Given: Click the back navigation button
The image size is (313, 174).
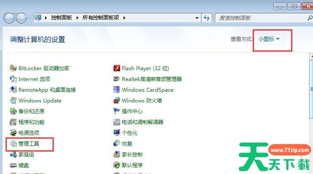Looking at the screenshot, I should [x=9, y=18].
